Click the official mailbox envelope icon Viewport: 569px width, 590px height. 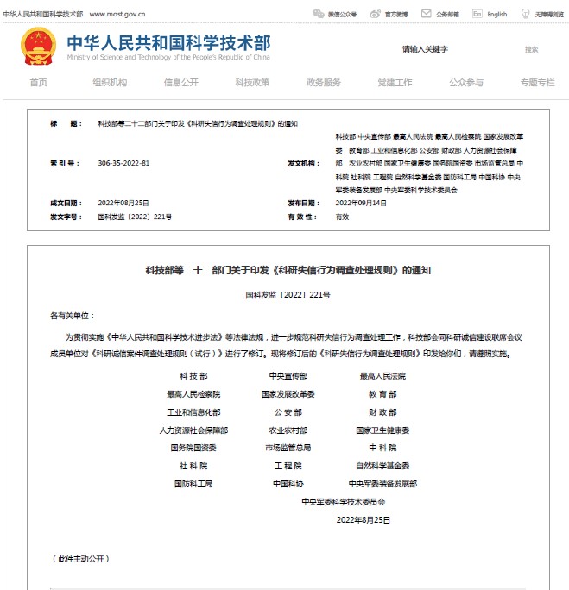click(426, 14)
